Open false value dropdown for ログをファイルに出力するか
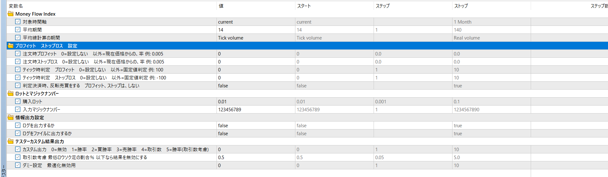The width and height of the screenshot is (608, 177). [x=256, y=133]
